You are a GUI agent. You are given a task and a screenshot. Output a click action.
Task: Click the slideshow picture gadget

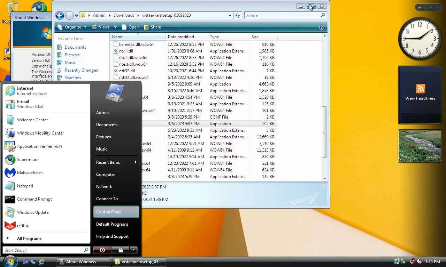point(420,146)
